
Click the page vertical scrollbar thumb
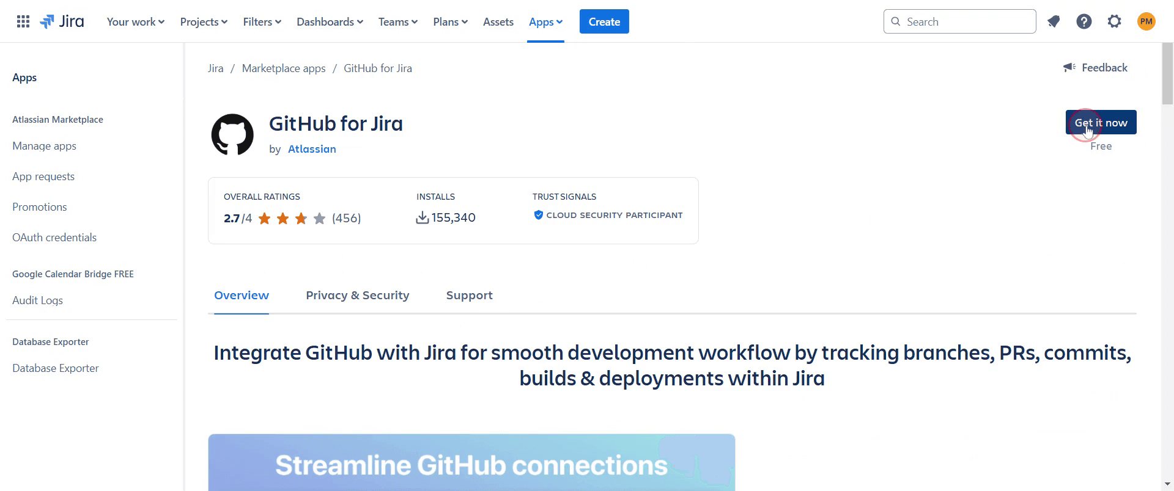coord(1167,74)
